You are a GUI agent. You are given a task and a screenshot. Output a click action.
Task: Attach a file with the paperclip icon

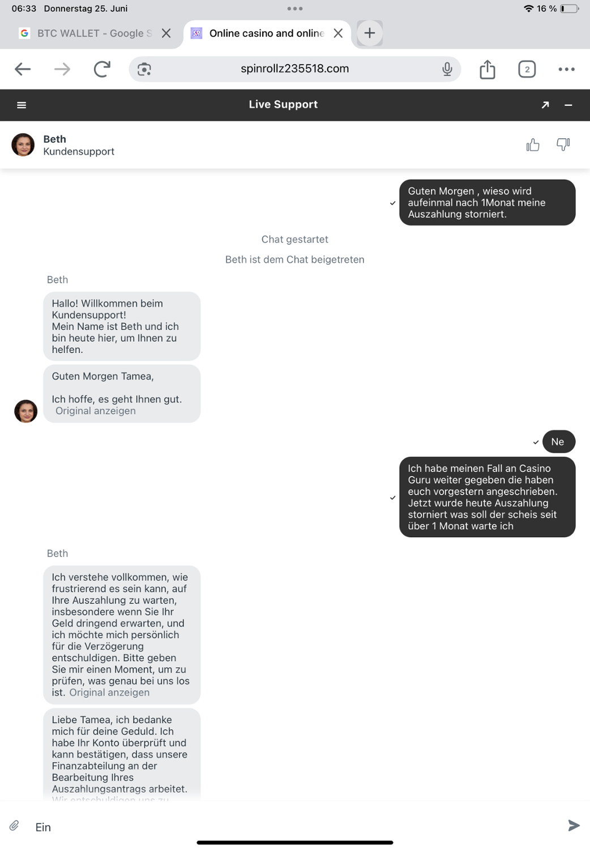14,826
